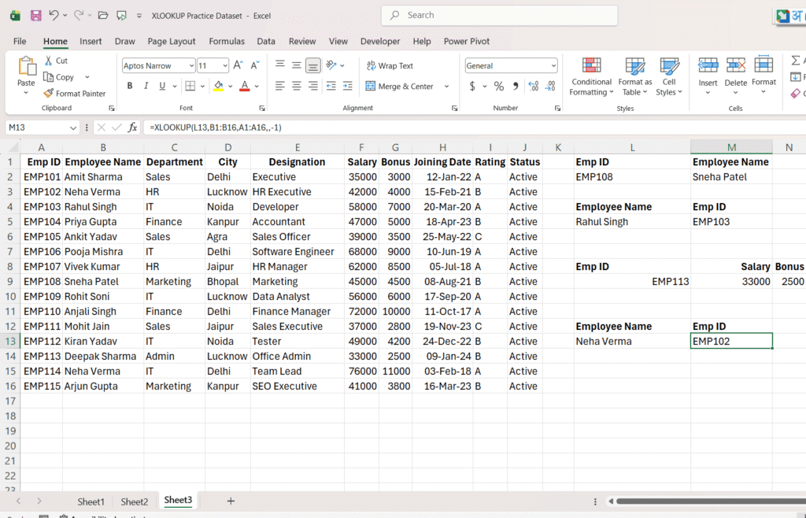Toggle Underline formatting
The image size is (806, 518).
point(162,86)
